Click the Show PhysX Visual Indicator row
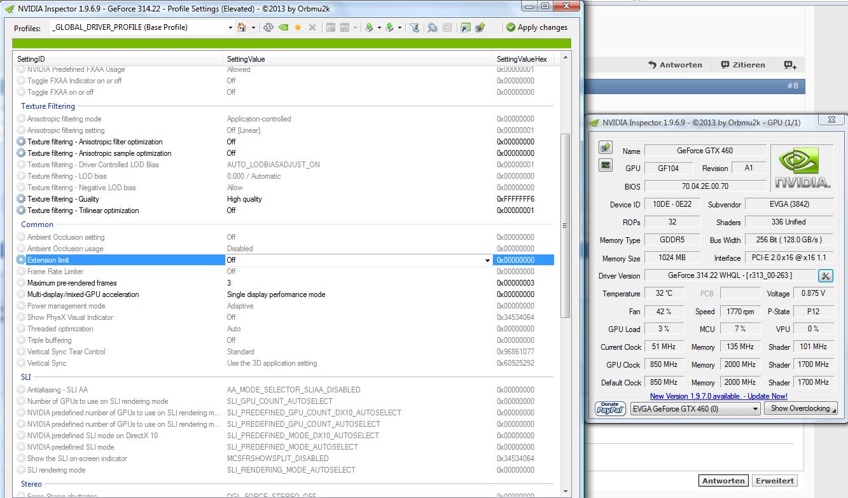Image resolution: width=848 pixels, height=498 pixels. 284,317
